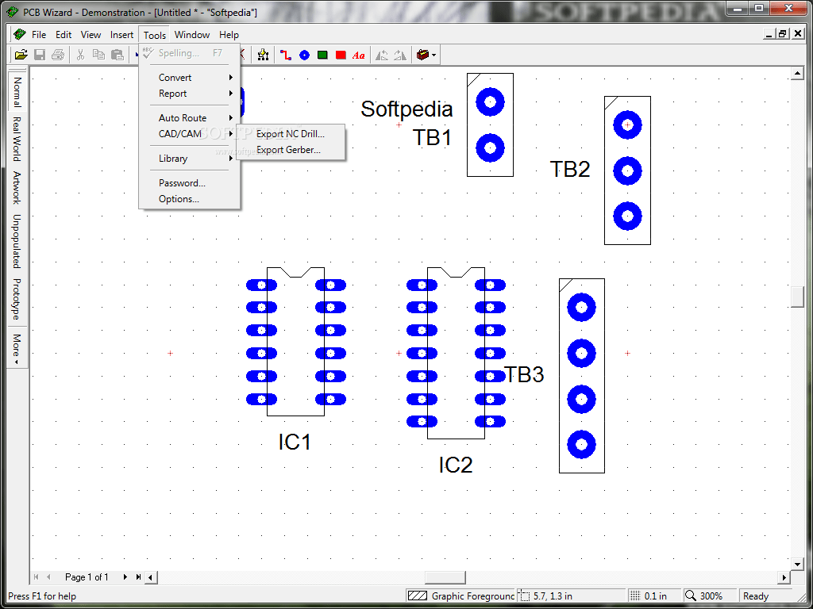Select the IC2 component label

coord(456,465)
